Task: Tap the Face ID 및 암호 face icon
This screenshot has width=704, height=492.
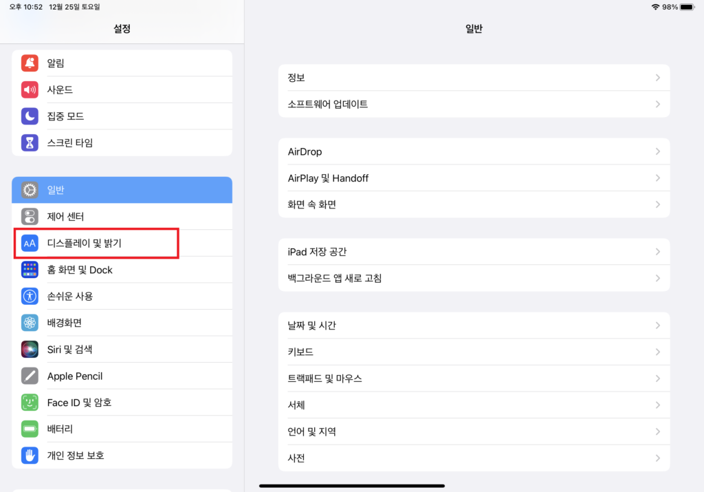Action: click(30, 402)
